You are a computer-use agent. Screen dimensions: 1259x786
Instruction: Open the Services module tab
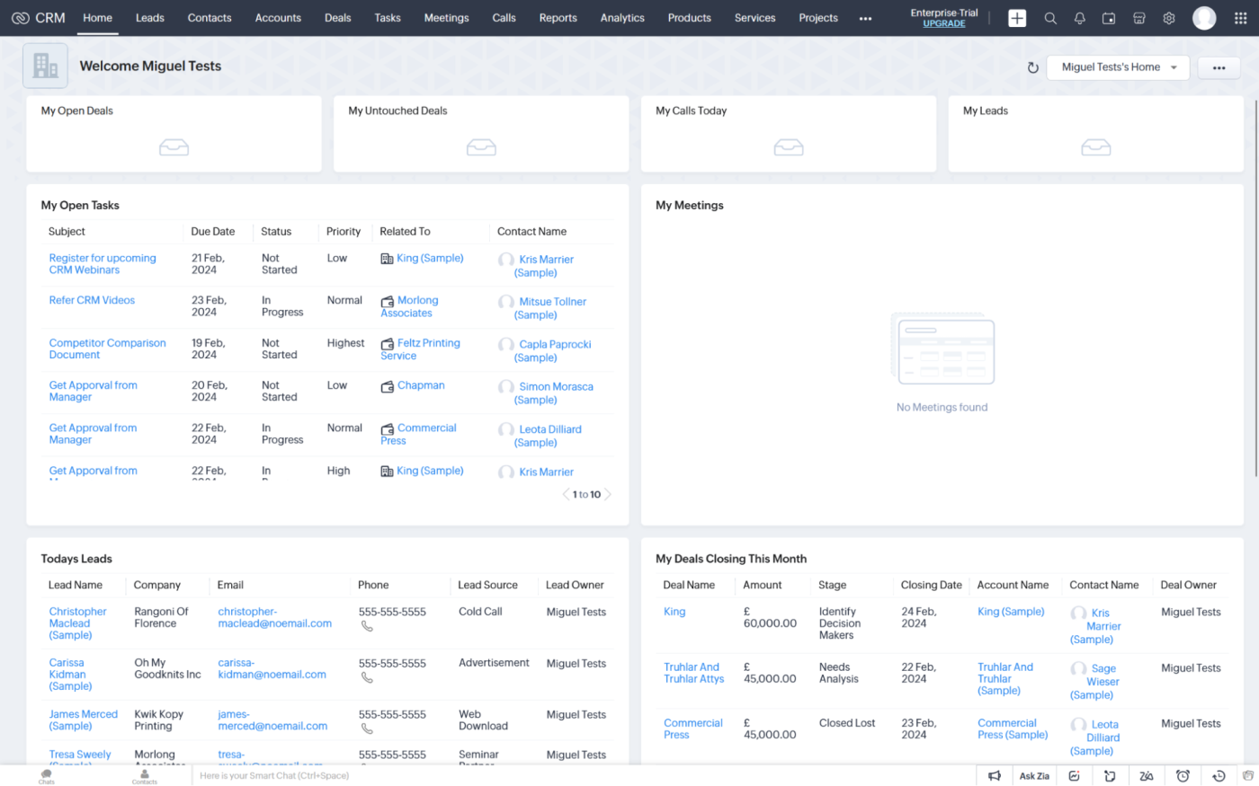coord(755,18)
